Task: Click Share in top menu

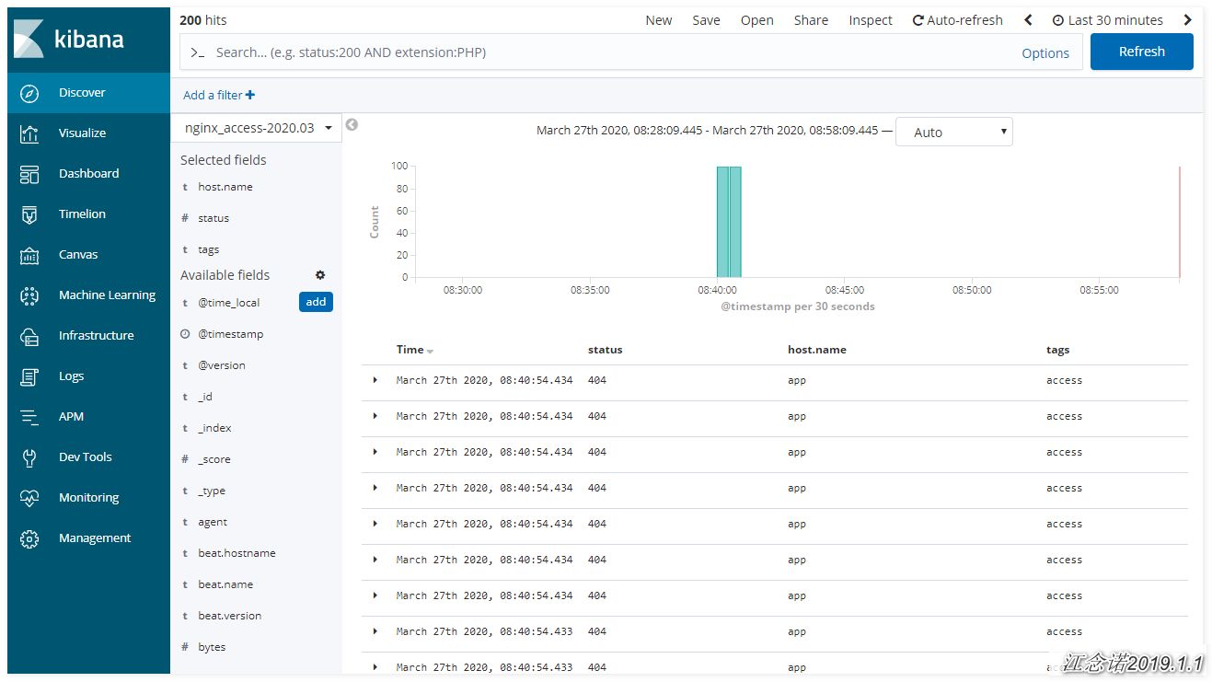Action: point(811,20)
